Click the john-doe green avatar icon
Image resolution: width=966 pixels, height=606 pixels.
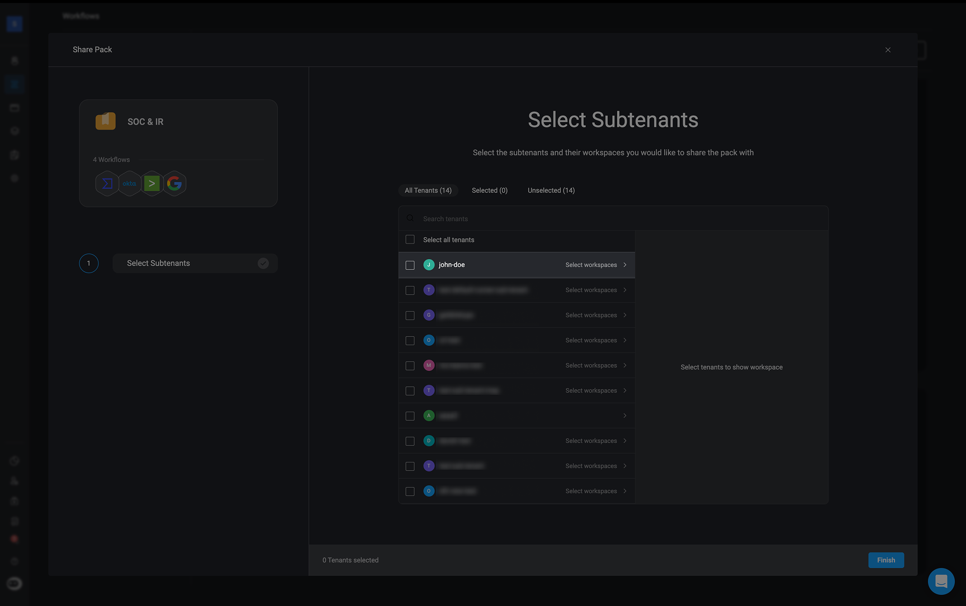coord(429,265)
